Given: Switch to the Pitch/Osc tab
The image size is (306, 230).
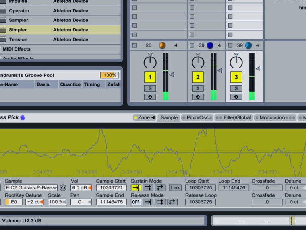Looking at the screenshot, I should pyautogui.click(x=197, y=117).
